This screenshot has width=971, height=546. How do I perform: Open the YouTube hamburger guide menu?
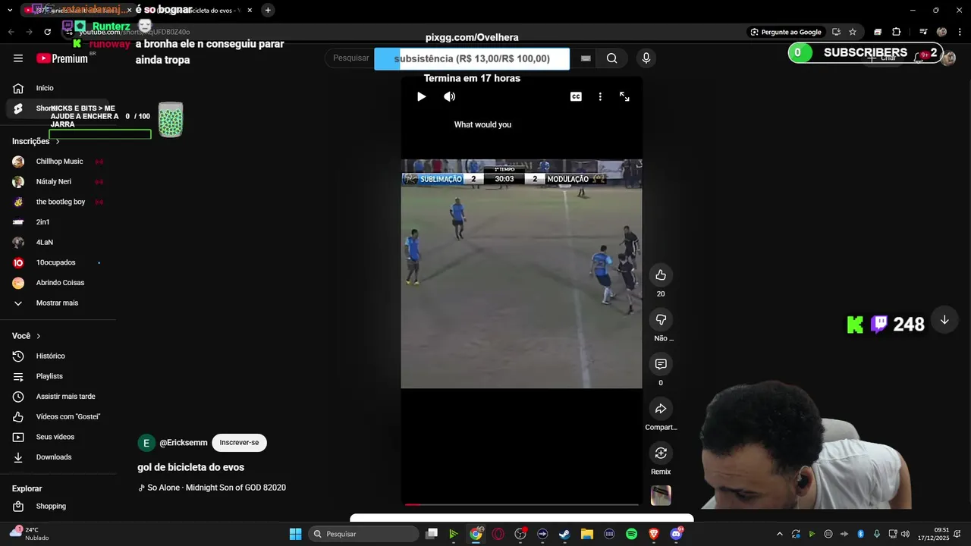(x=18, y=58)
